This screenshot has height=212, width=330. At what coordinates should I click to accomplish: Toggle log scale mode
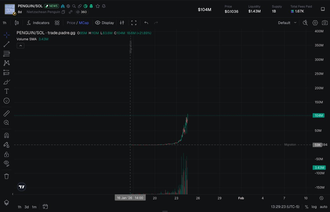click(314, 207)
